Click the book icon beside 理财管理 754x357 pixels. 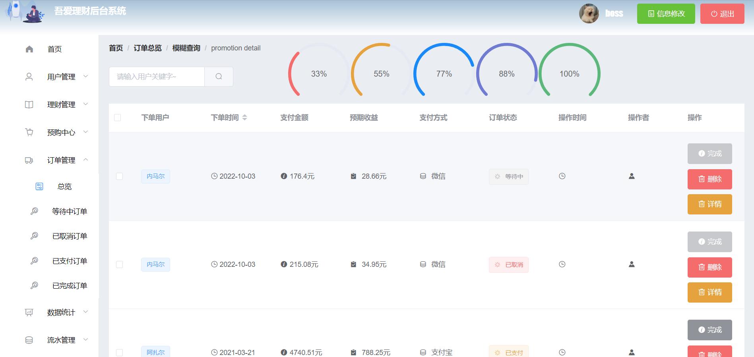pos(29,104)
